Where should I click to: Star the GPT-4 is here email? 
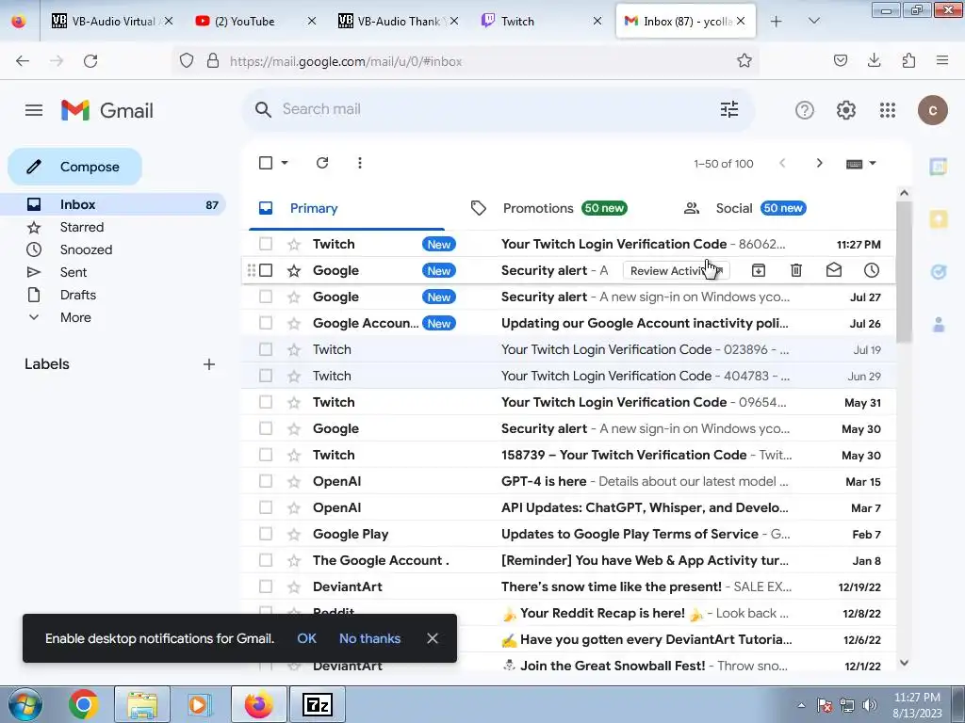point(294,481)
